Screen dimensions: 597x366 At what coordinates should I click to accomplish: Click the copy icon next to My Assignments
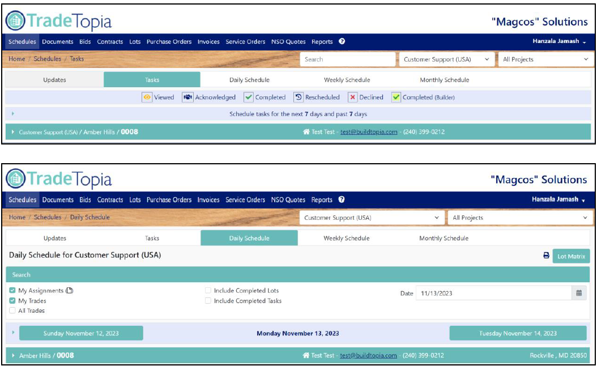click(x=69, y=290)
